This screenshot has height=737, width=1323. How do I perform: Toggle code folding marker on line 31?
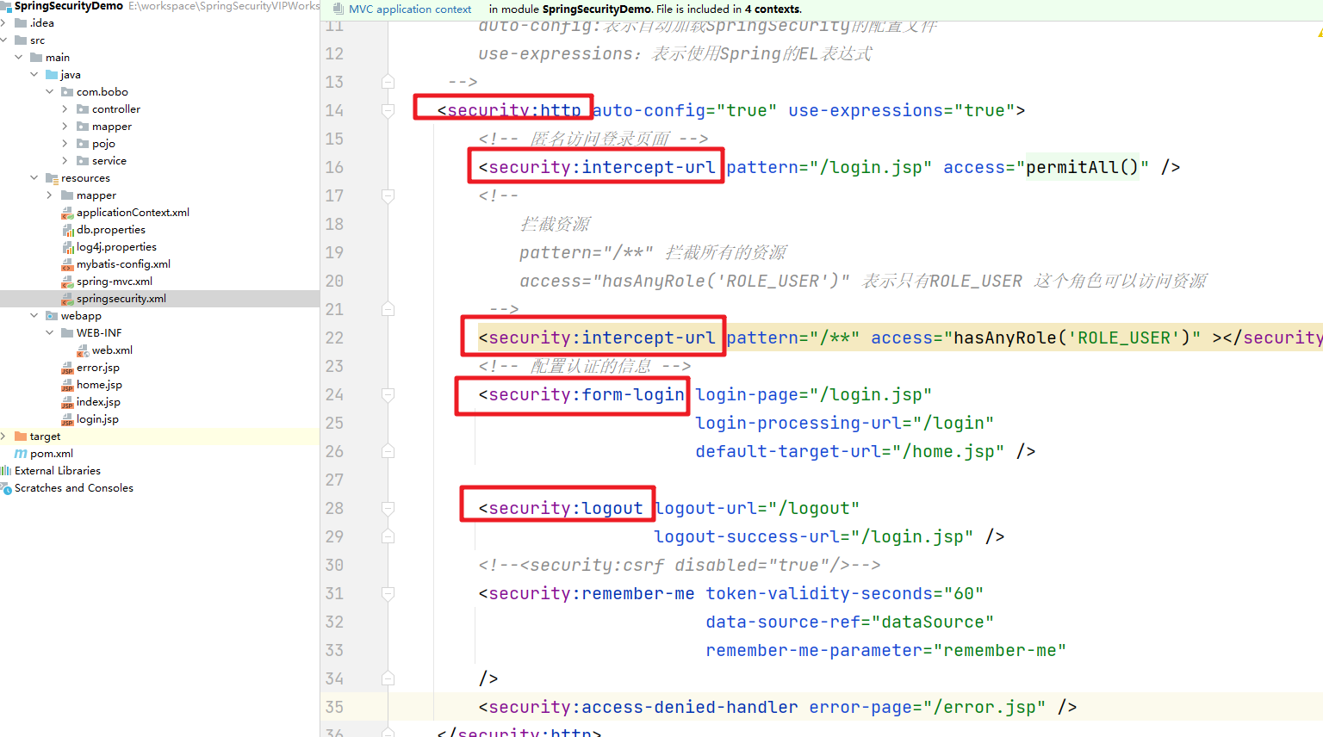tap(388, 593)
